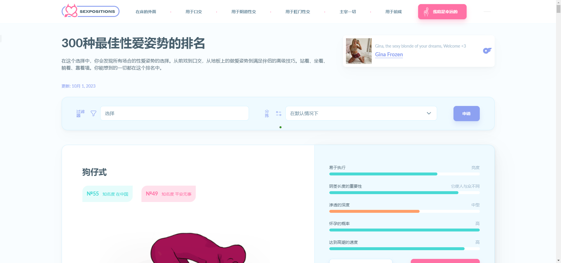Open the Gina Frozen profile link

point(389,55)
